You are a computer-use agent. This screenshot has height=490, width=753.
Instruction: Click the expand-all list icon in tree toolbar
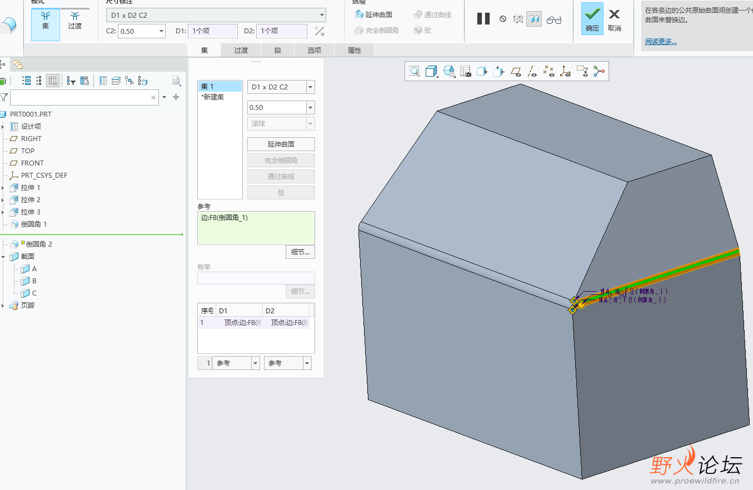point(26,81)
